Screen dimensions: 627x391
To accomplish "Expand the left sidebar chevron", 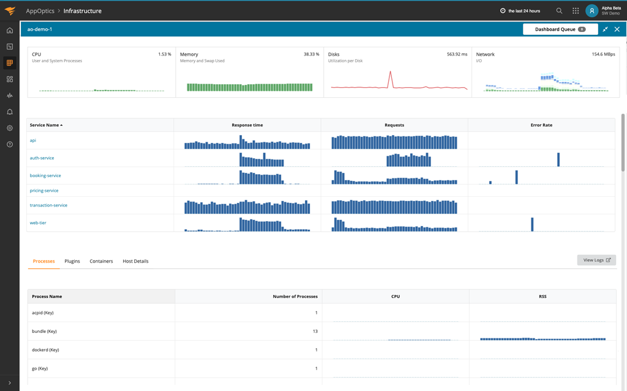I will coord(10,382).
